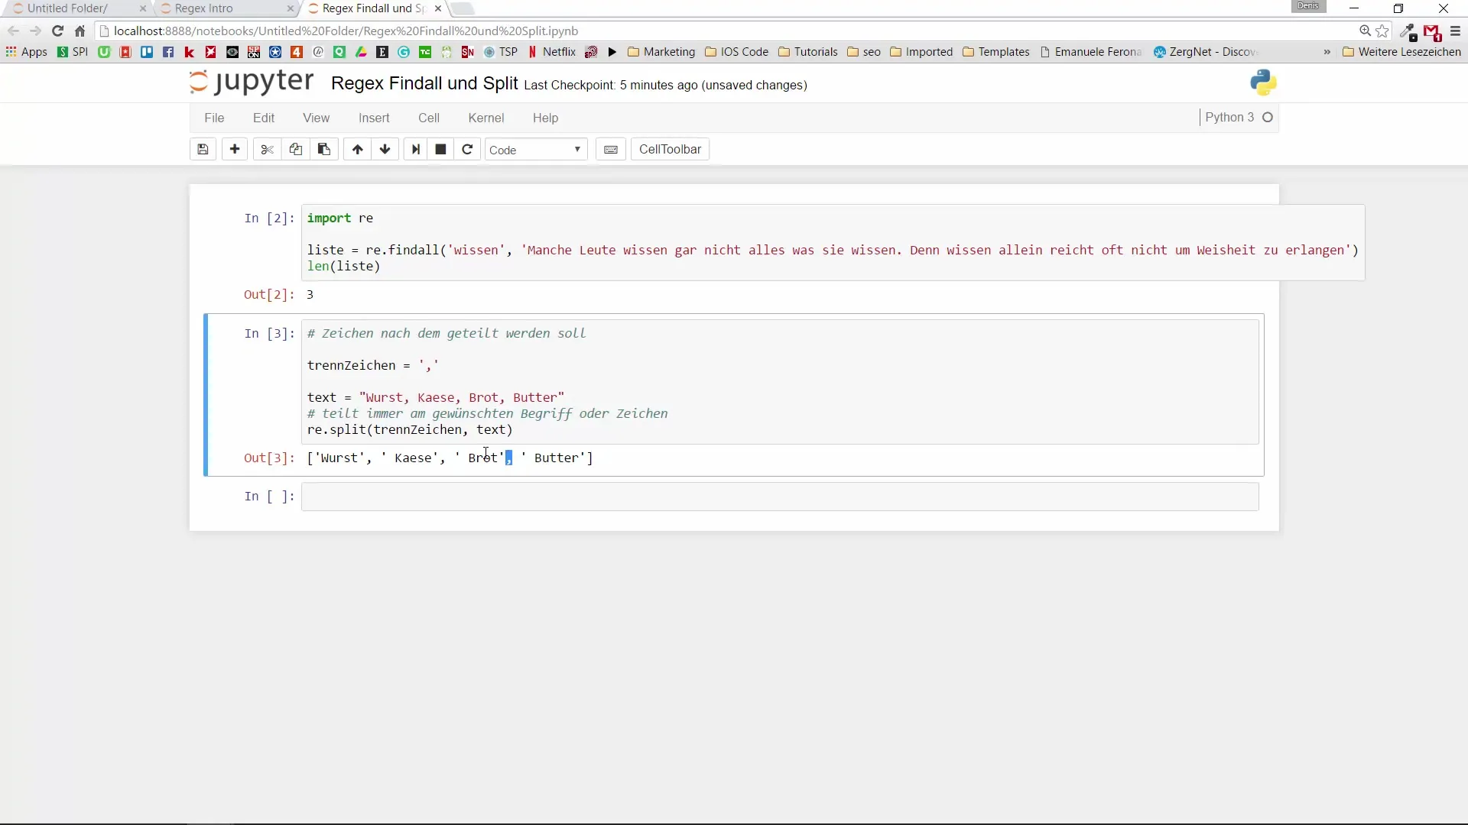Click kernel idle indicator circle

(x=1268, y=118)
